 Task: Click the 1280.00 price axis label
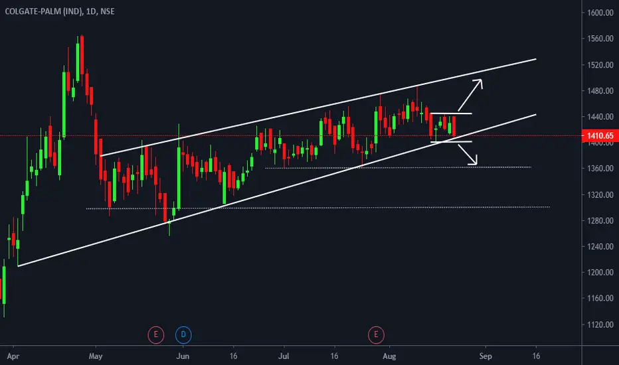(600, 220)
